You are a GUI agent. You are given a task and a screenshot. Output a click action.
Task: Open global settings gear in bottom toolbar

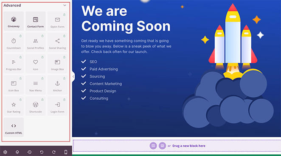pos(5,152)
